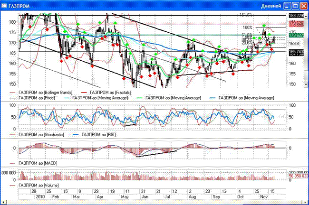Select the blue Moving Average legend entry

[x=242, y=98]
